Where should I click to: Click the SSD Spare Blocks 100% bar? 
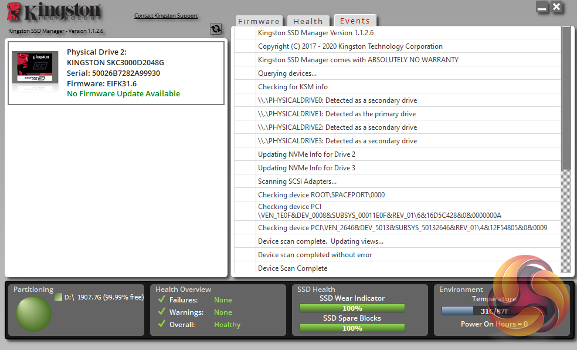point(352,328)
